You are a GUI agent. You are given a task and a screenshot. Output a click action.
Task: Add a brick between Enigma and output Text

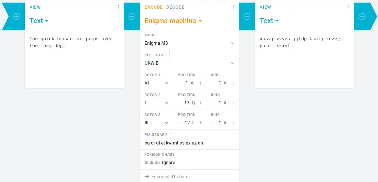point(247,16)
